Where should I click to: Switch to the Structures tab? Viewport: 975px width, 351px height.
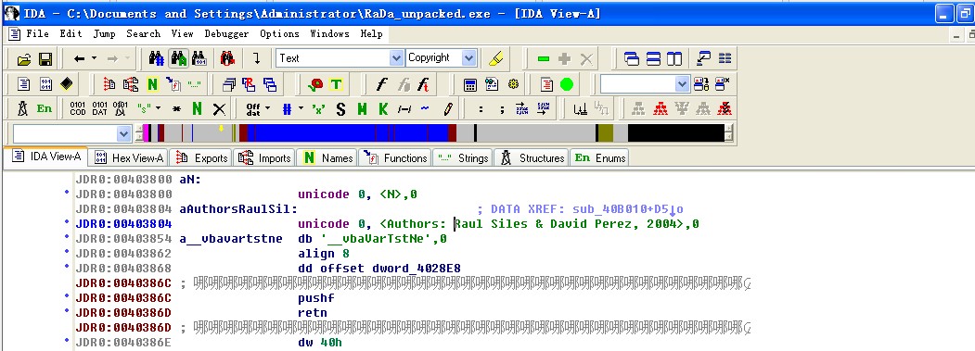tap(532, 157)
